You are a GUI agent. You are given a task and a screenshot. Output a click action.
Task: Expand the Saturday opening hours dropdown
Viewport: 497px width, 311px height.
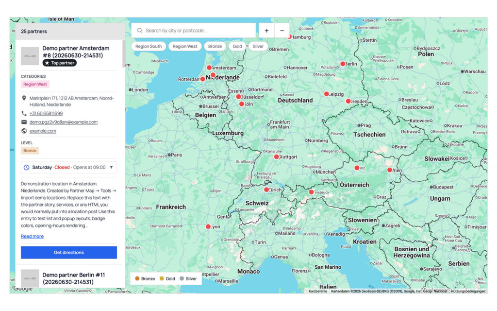pos(69,167)
